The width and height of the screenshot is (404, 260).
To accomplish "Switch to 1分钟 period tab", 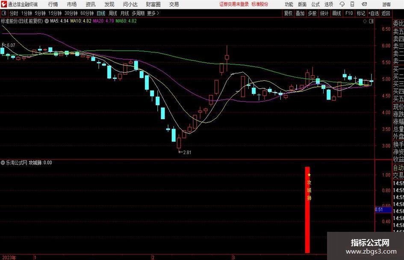I will pos(27,13).
